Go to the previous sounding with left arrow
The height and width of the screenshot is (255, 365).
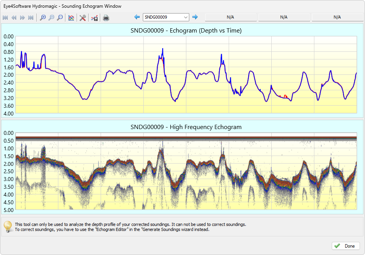137,17
